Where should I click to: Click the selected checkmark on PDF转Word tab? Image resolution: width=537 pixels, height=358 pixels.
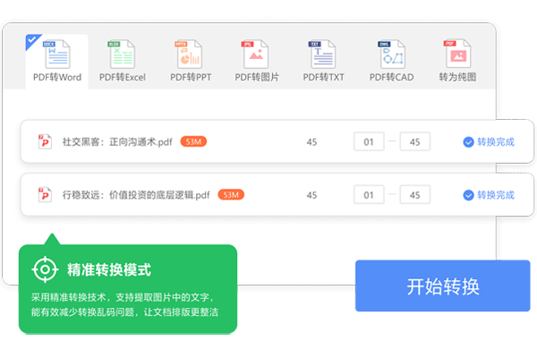(33, 40)
